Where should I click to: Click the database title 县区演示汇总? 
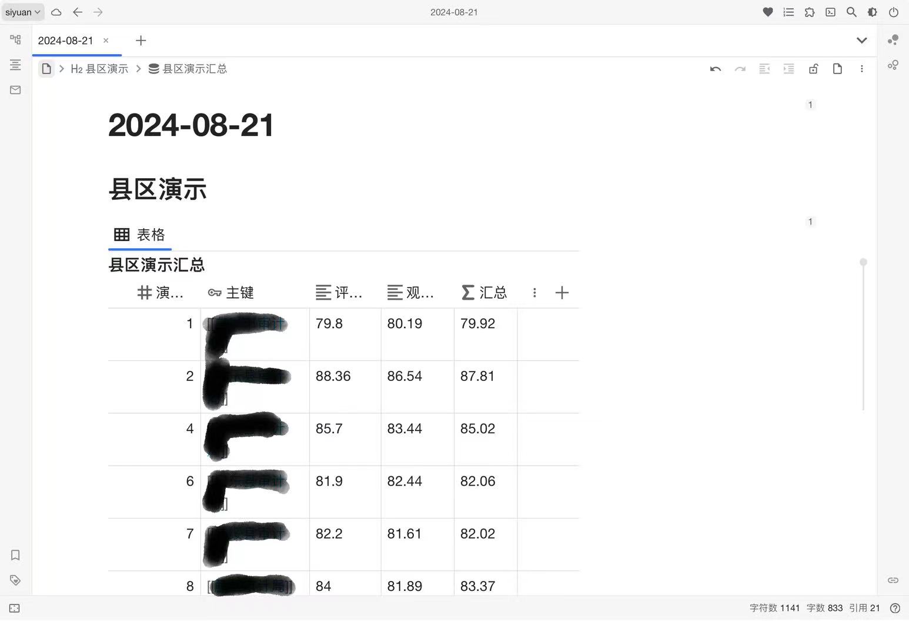156,265
